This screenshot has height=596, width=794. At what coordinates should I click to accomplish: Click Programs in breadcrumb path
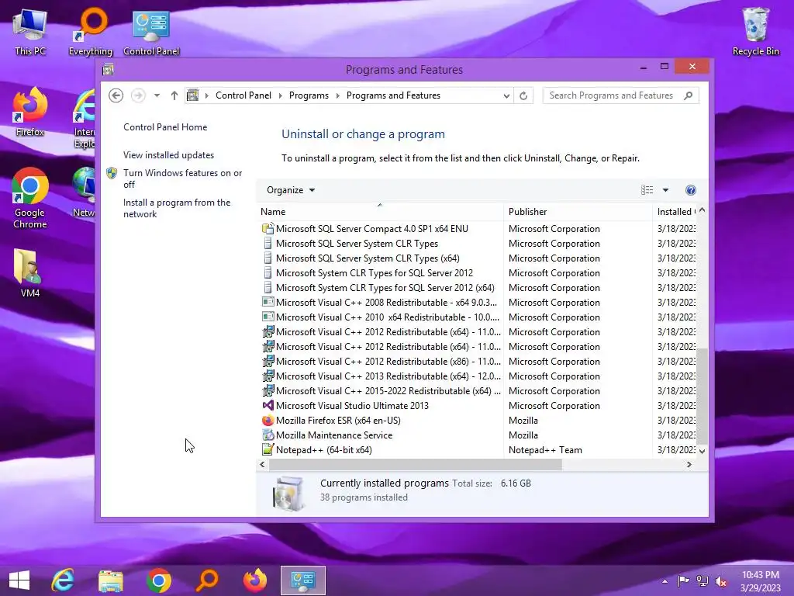[309, 95]
